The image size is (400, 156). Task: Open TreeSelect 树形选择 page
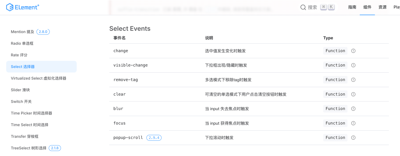pyautogui.click(x=29, y=148)
